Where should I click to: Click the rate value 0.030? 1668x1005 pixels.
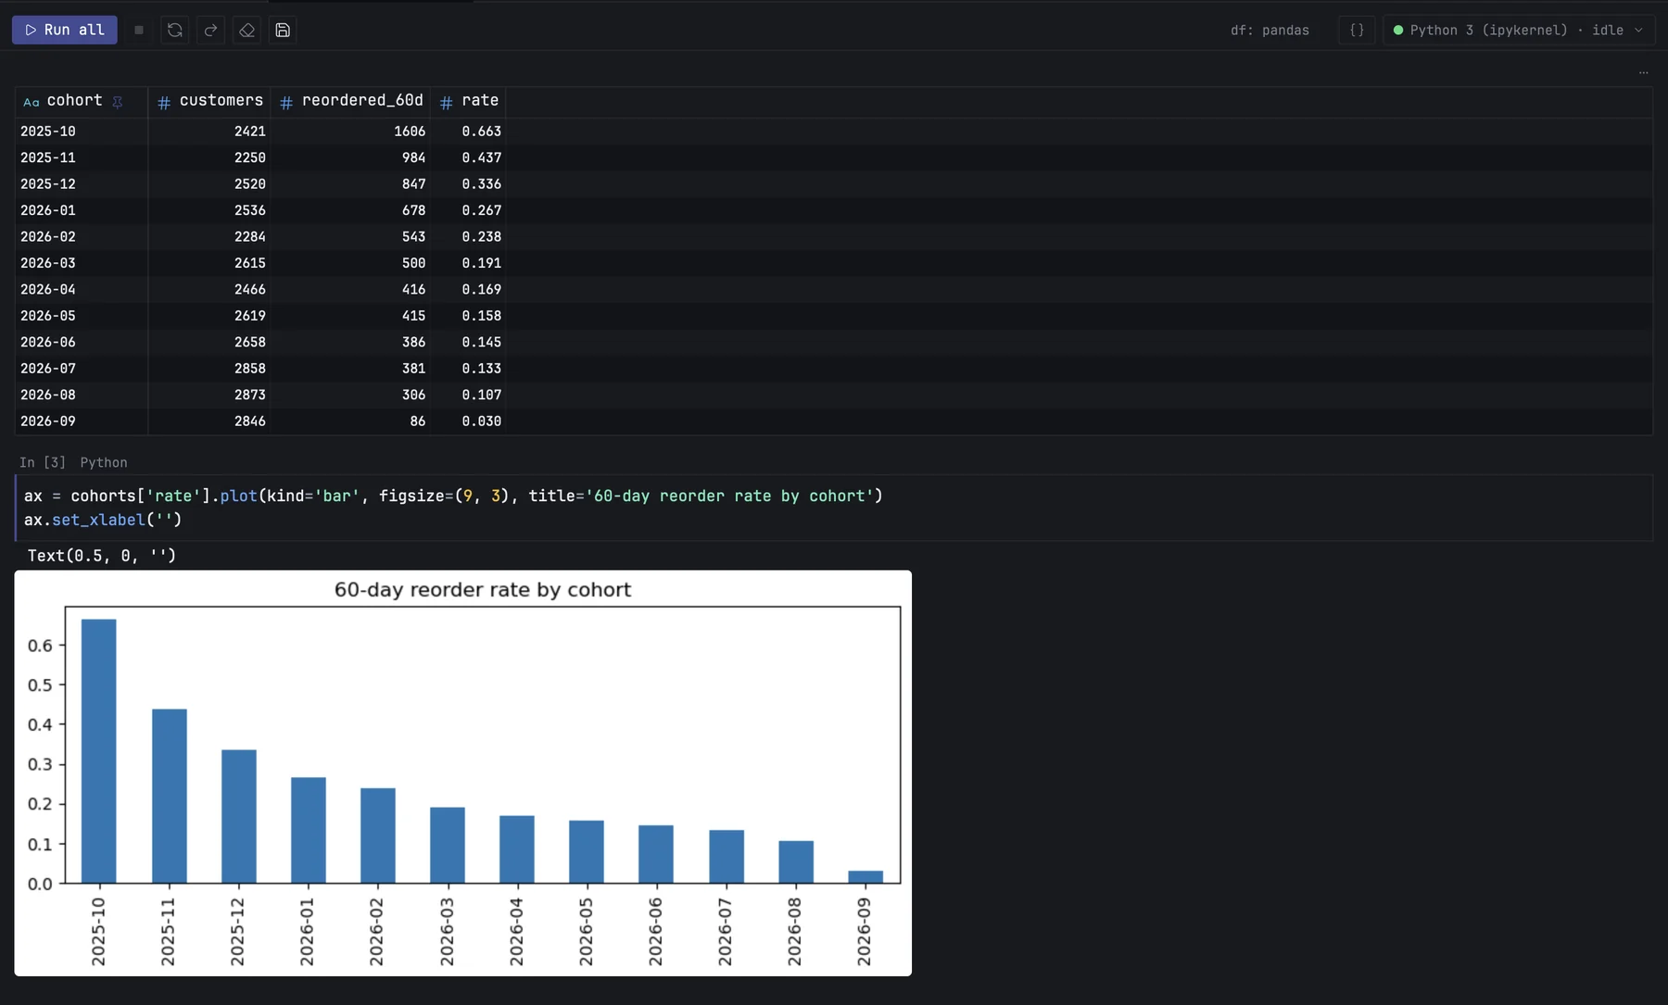pyautogui.click(x=482, y=421)
